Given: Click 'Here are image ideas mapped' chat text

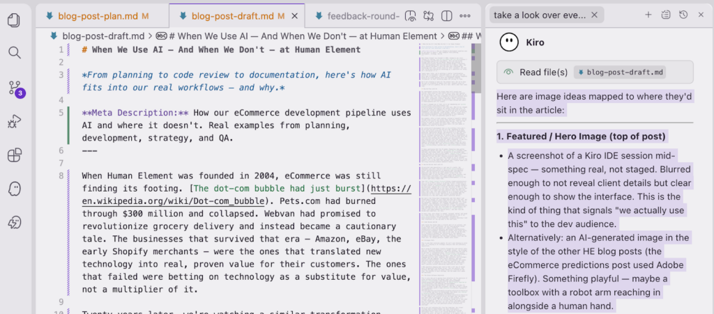Looking at the screenshot, I should tap(593, 103).
